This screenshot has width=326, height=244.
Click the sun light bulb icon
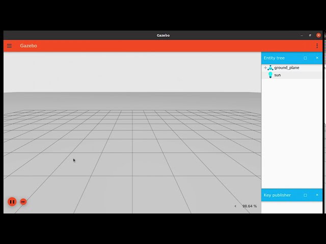tap(270, 75)
